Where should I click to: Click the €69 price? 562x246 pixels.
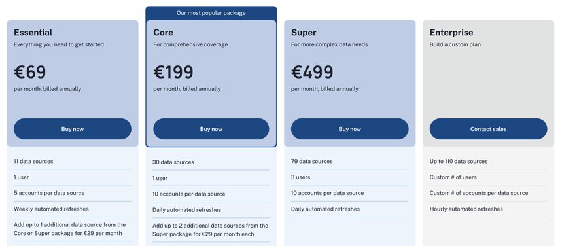tap(29, 72)
